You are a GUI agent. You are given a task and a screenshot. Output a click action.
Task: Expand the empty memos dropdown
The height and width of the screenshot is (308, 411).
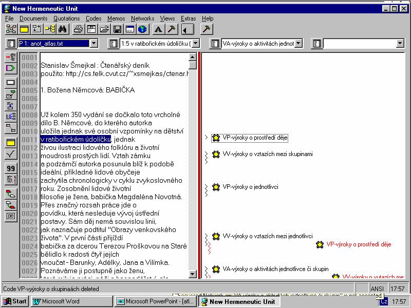400,44
